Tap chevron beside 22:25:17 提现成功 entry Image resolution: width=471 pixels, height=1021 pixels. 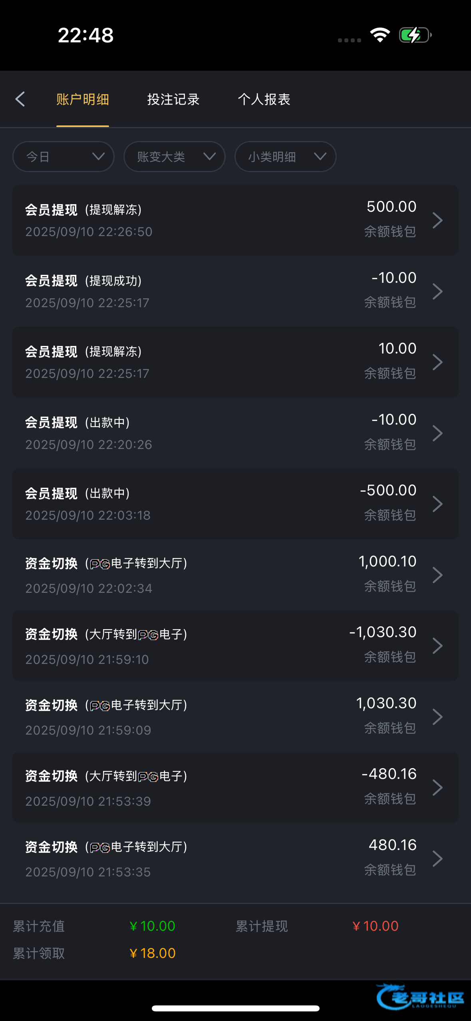(437, 291)
